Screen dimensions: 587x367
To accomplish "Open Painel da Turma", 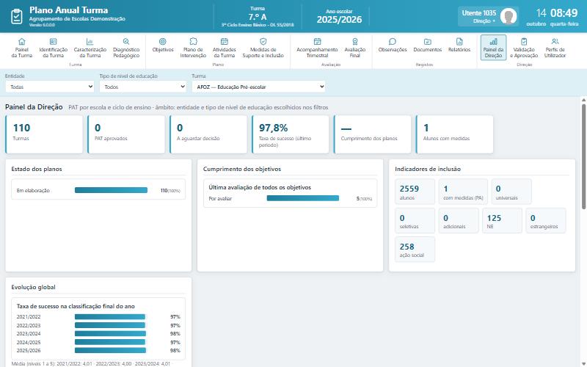I will [22, 48].
